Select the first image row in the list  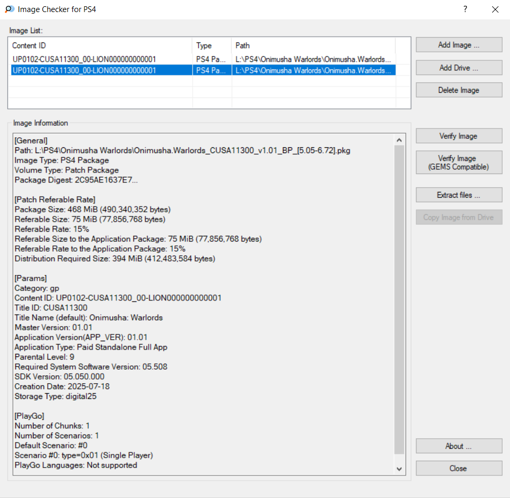click(84, 59)
